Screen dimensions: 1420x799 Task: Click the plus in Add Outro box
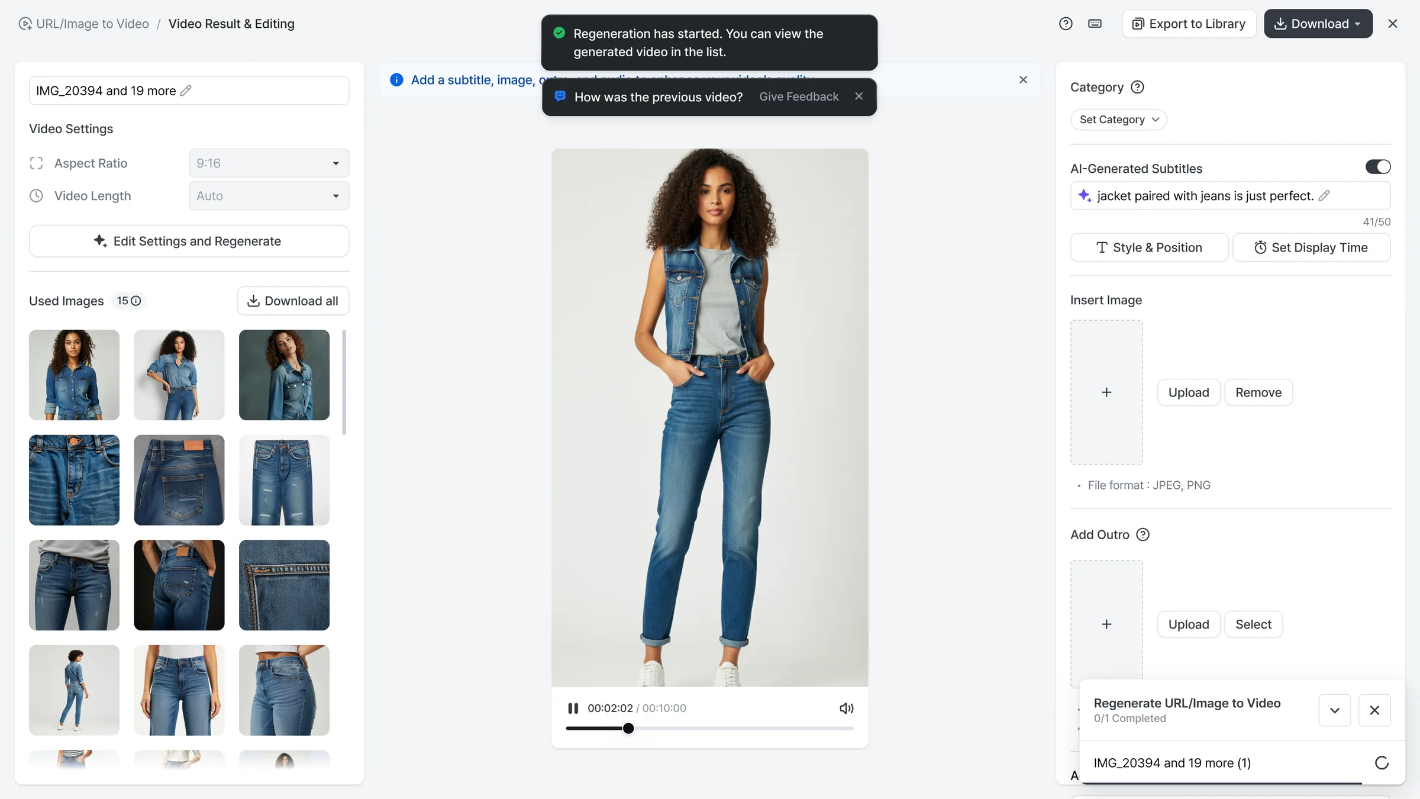coord(1106,624)
